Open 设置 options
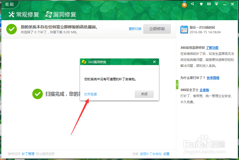Image resolution: width=239 pixels, height=160 pixels. 166,154
